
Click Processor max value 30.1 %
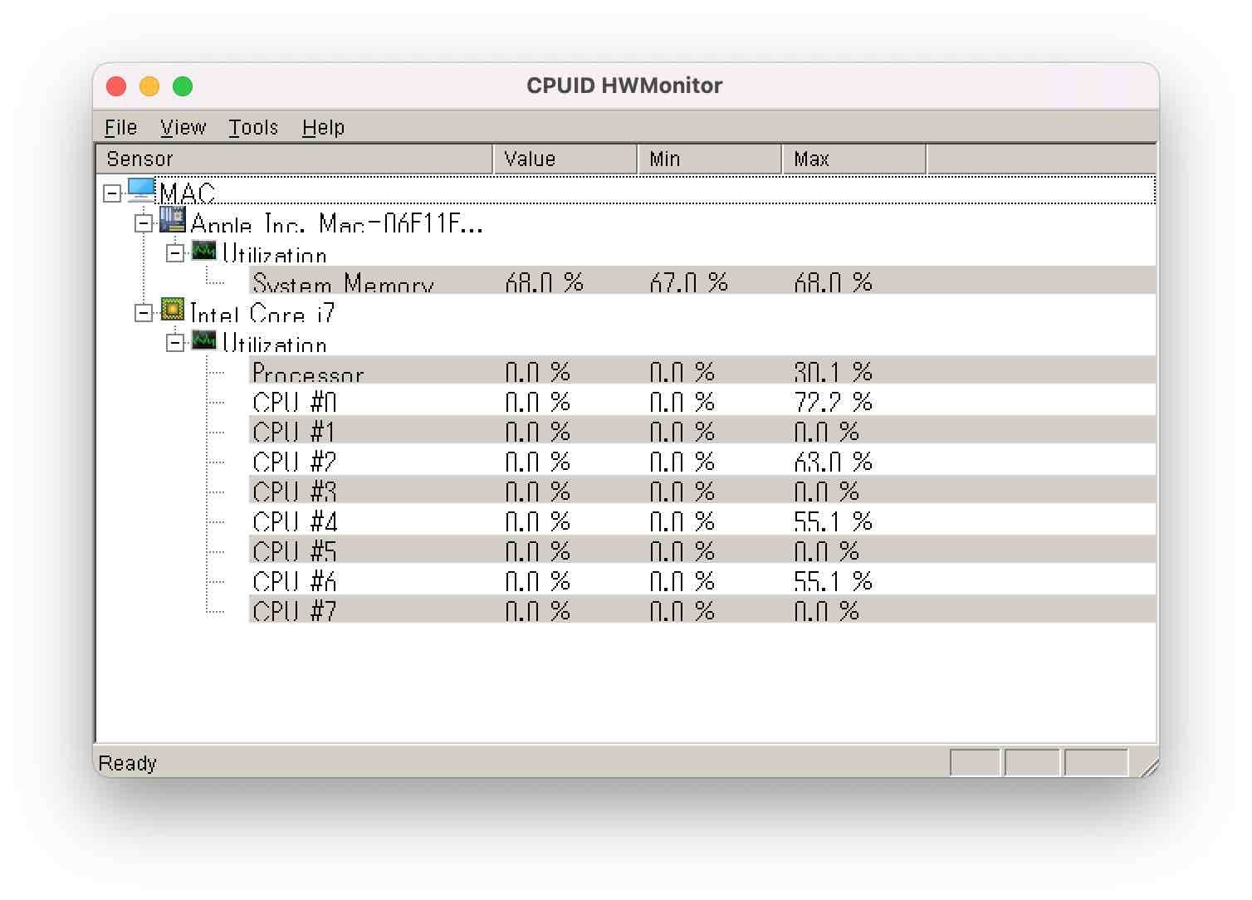(x=833, y=371)
